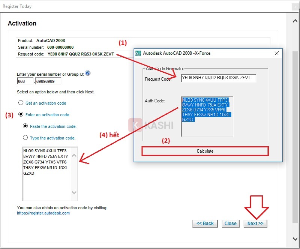Screen dimensions: 300x249
Task: Click the AutoCAD X-Force window title icon
Action: 138,53
